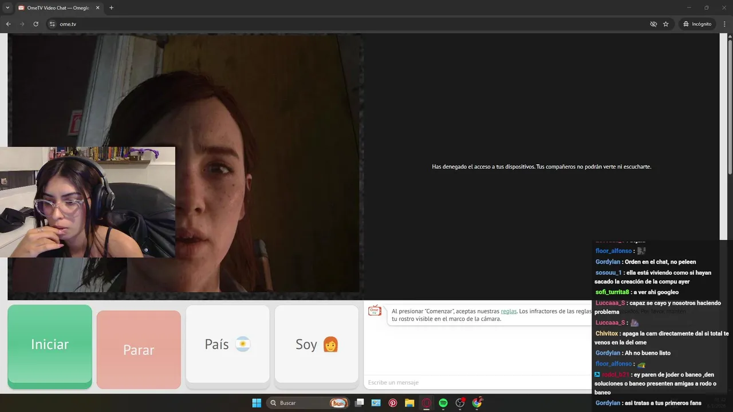
Task: Click the OmeTV logo icon in chat
Action: tap(375, 311)
